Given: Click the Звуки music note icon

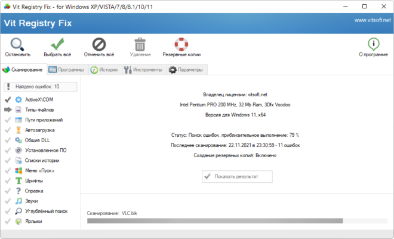Looking at the screenshot, I should [x=19, y=201].
